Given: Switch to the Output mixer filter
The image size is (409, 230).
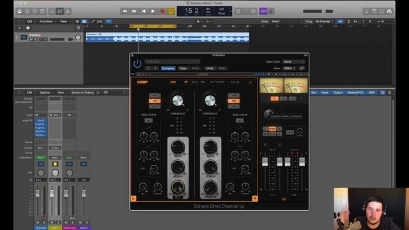Looking at the screenshot, I should 338,93.
